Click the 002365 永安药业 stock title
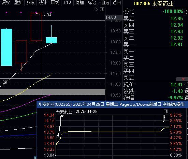The image size is (188, 159). pos(154,3)
